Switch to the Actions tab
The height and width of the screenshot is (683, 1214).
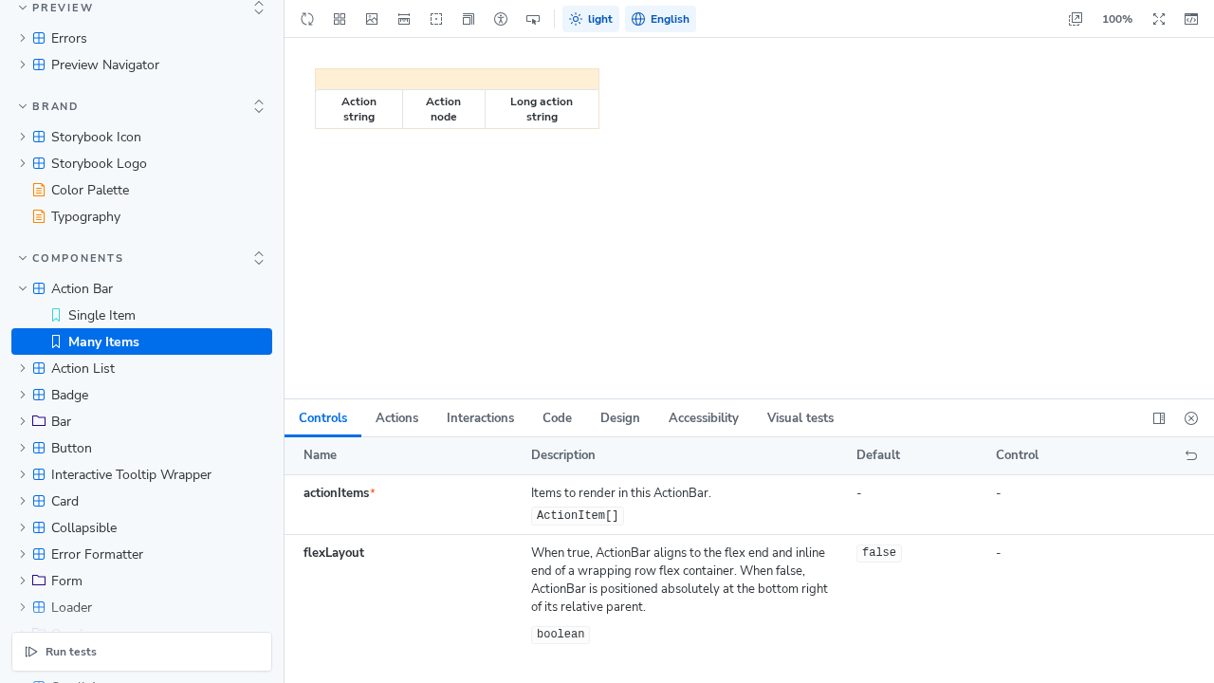pyautogui.click(x=396, y=418)
